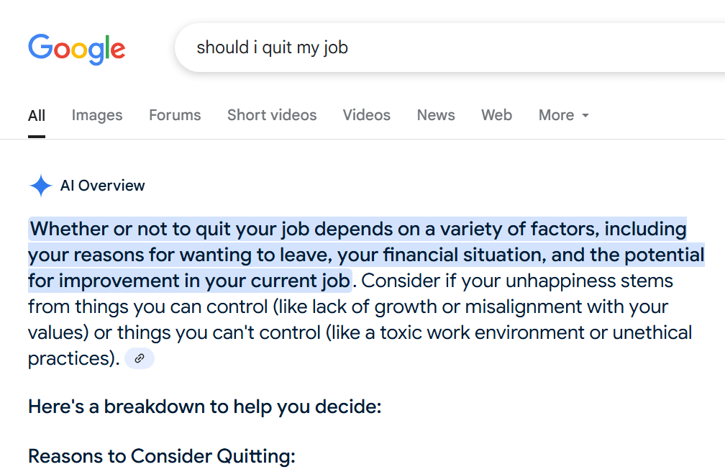Switch to the Web tab
The image size is (725, 472).
pyautogui.click(x=496, y=115)
